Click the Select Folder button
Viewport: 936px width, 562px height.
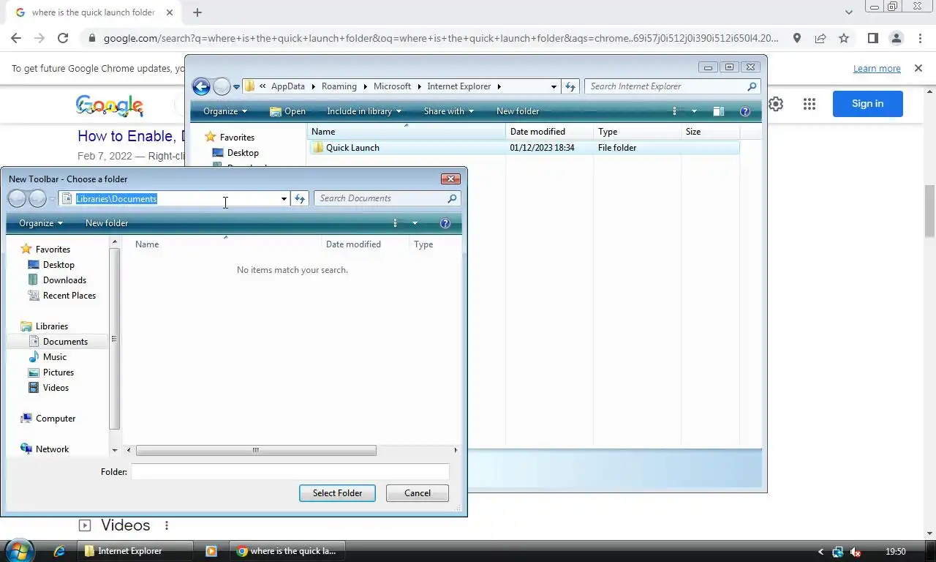[x=337, y=493]
